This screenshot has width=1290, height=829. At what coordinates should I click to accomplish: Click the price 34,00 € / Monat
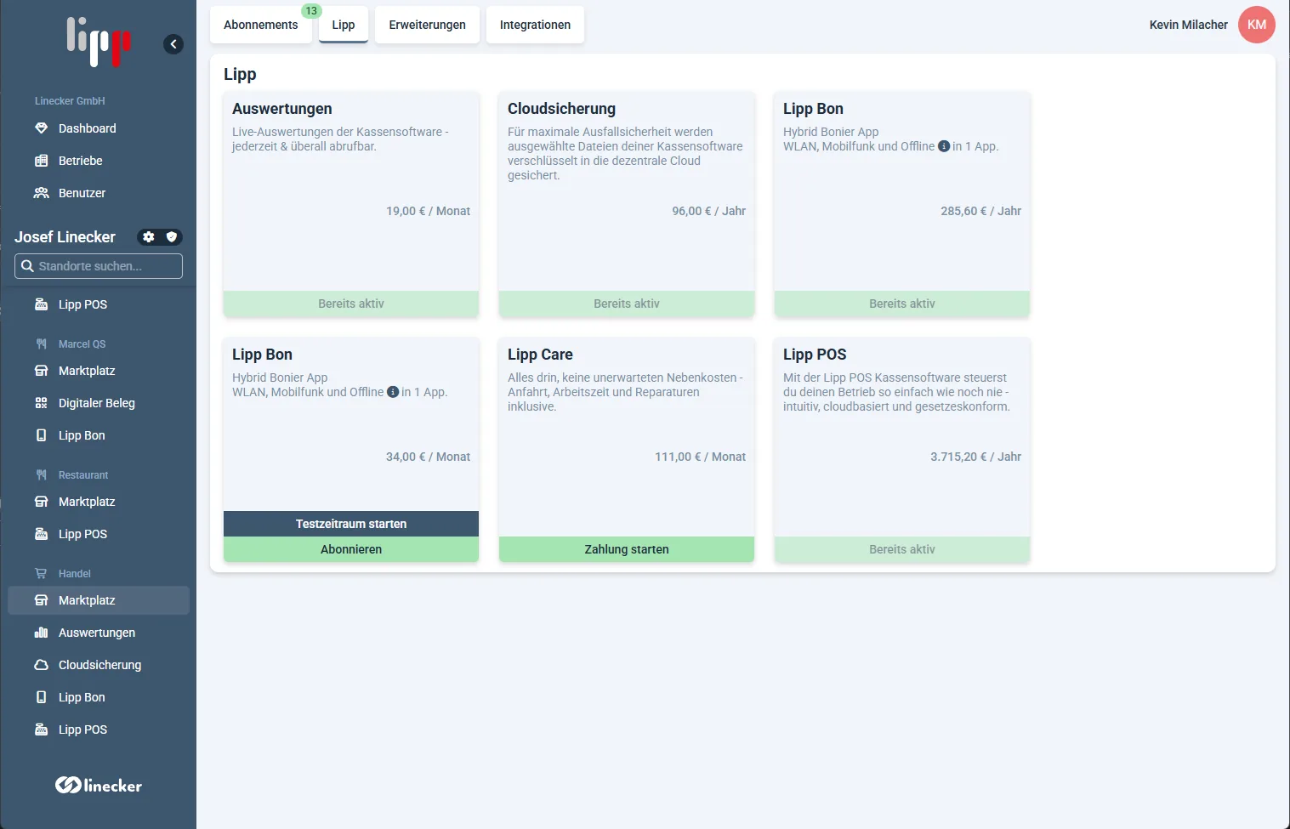(x=428, y=457)
